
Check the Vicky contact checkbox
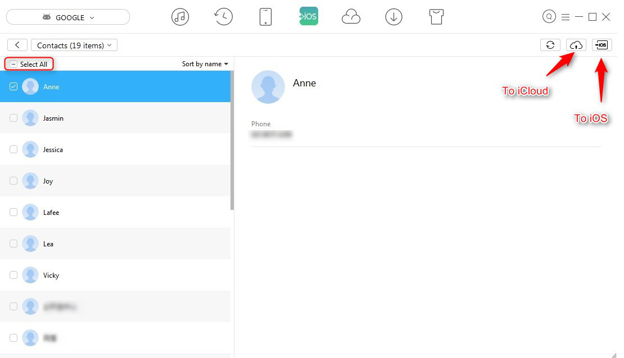tap(13, 275)
